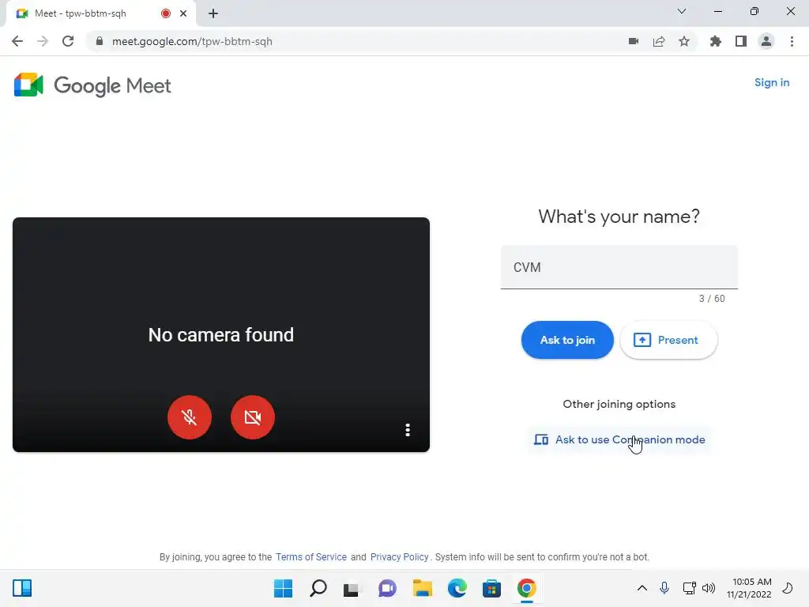Share this page icon

pos(659,41)
